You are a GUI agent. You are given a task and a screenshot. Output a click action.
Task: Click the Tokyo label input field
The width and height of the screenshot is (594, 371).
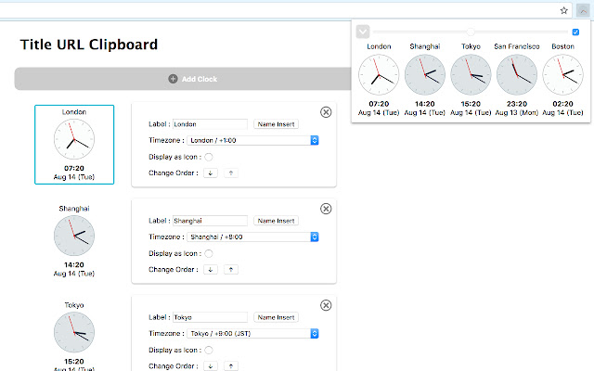click(x=210, y=317)
